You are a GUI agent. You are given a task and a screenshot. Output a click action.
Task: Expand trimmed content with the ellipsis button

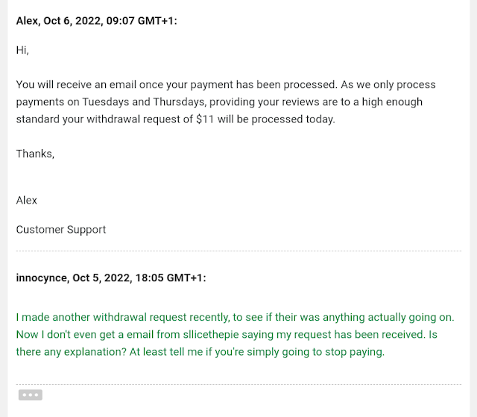coord(31,395)
